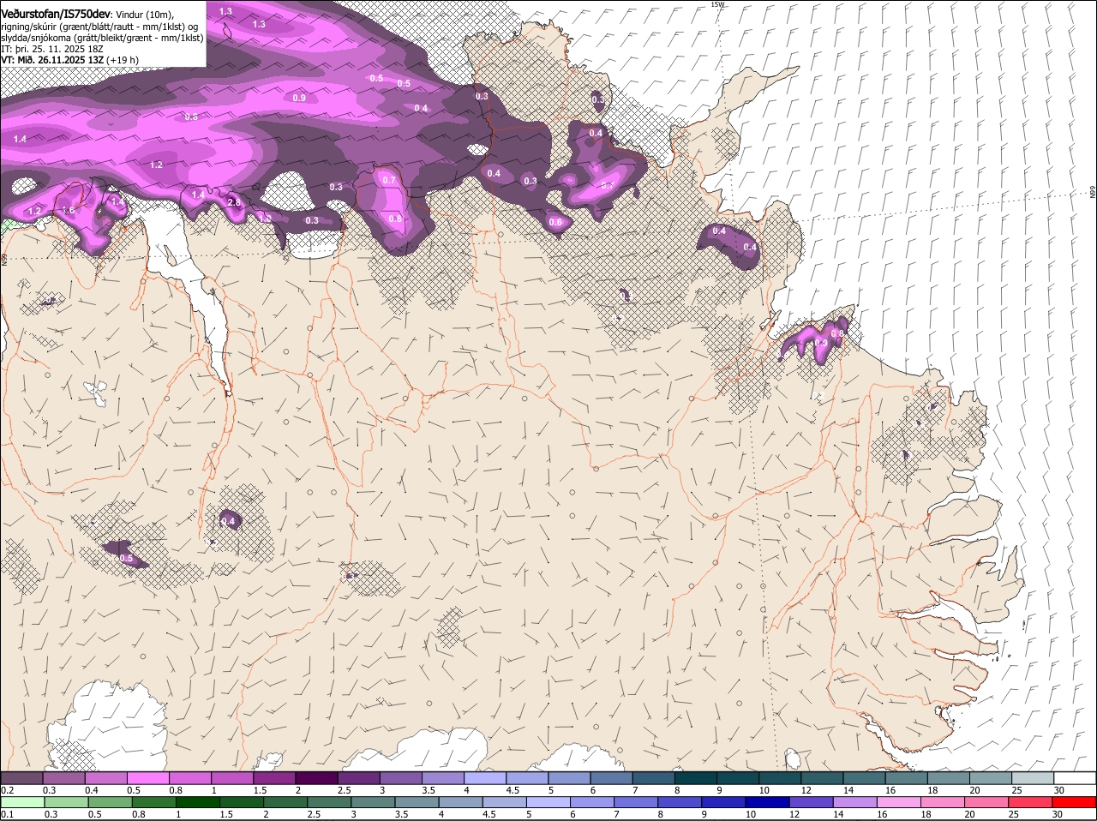Select the light green 0.3 rain-scale swatch
Viewport: 1097px width, 821px height.
click(x=67, y=802)
